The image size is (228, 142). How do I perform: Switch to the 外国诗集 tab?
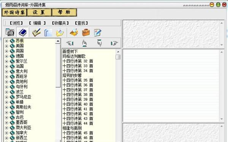point(14,13)
